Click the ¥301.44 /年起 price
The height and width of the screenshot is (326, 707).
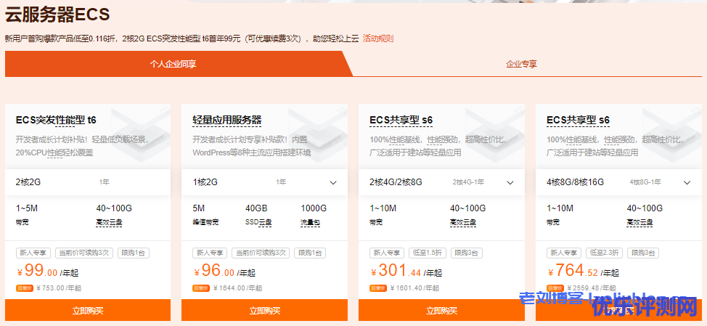(x=406, y=272)
